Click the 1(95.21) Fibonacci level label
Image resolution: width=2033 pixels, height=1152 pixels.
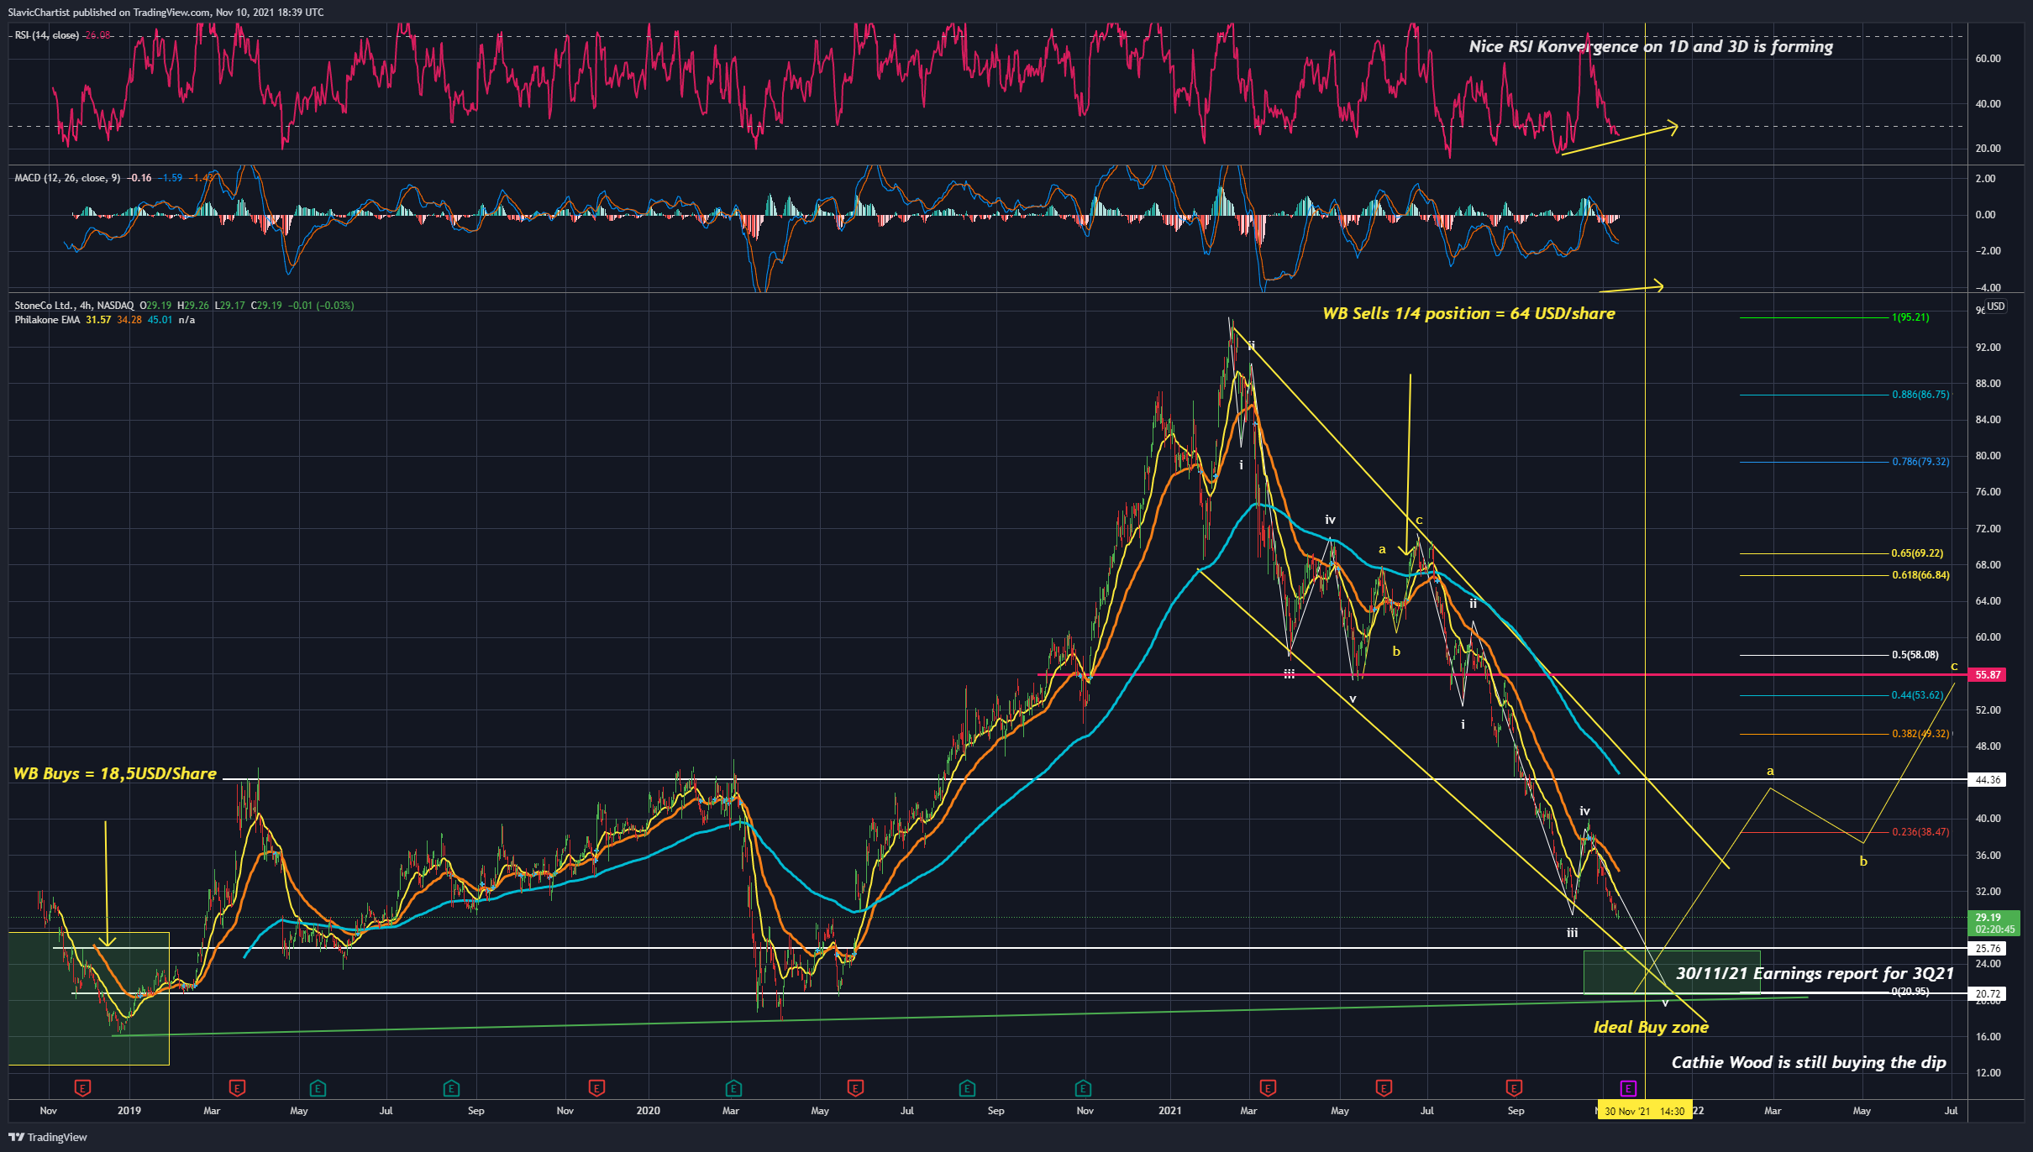click(x=1910, y=317)
